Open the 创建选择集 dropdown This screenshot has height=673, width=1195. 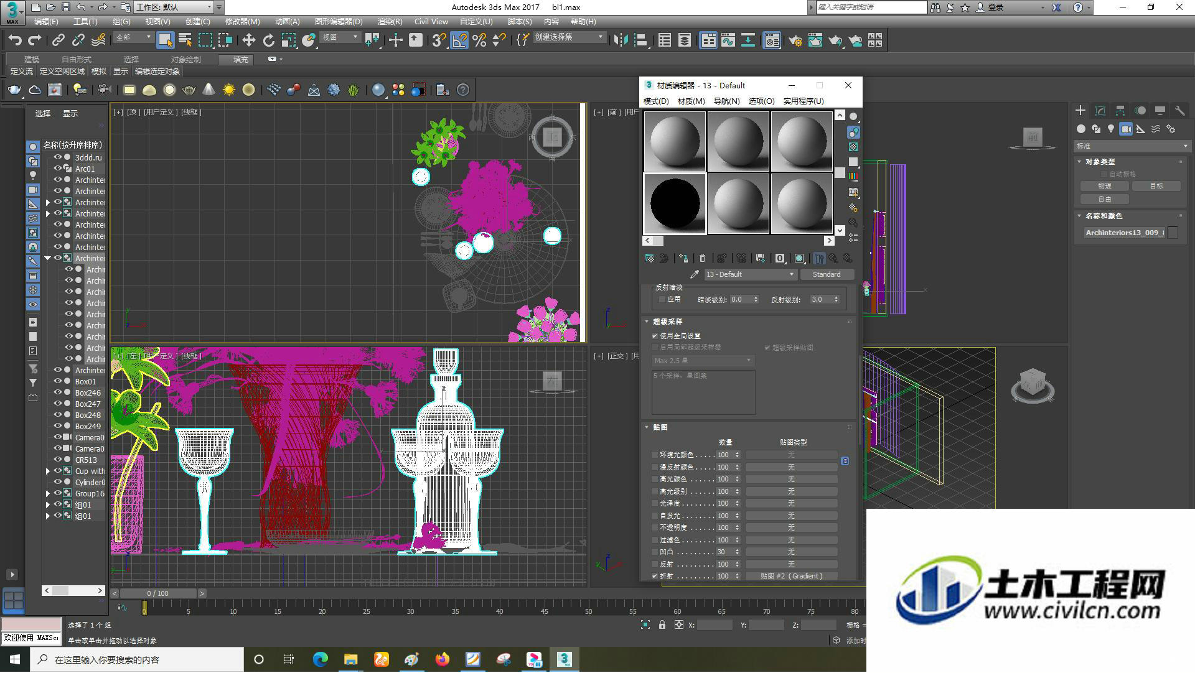point(569,37)
